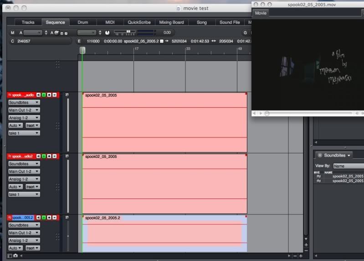Switch to the MIDI tab
This screenshot has width=364, height=261.
point(110,22)
